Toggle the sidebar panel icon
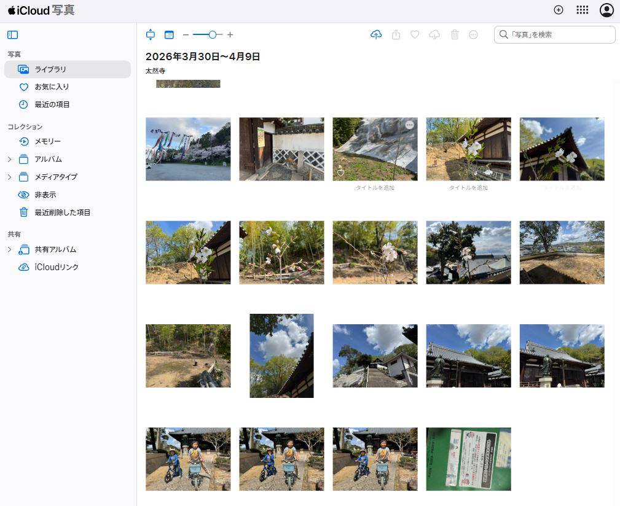Viewport: 620px width, 506px height. click(x=12, y=35)
